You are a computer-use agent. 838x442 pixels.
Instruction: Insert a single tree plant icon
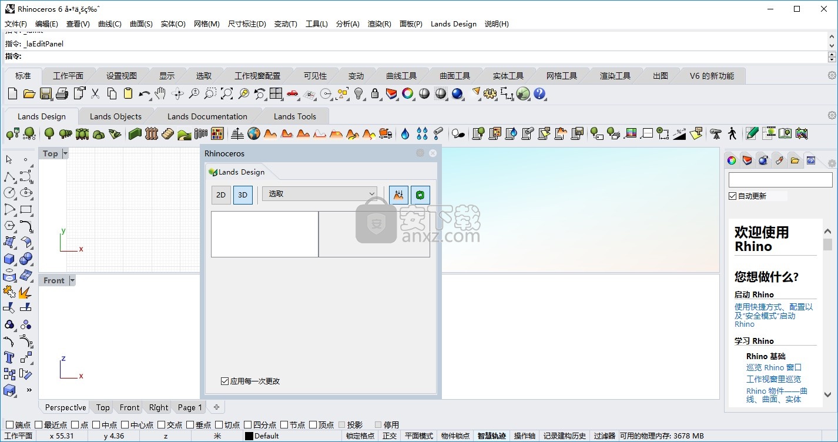(49, 134)
